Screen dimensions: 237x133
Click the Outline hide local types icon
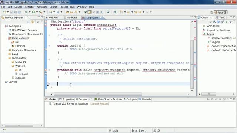[230, 22]
